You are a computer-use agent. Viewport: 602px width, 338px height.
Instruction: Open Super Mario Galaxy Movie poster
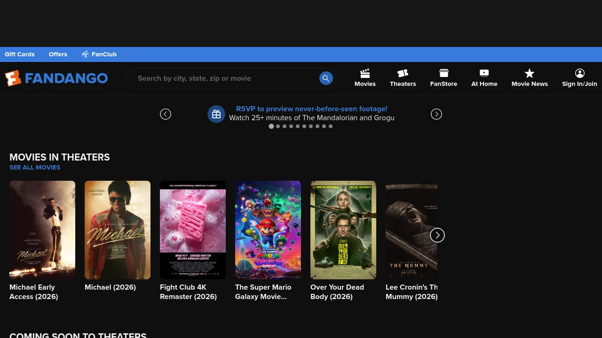(268, 230)
